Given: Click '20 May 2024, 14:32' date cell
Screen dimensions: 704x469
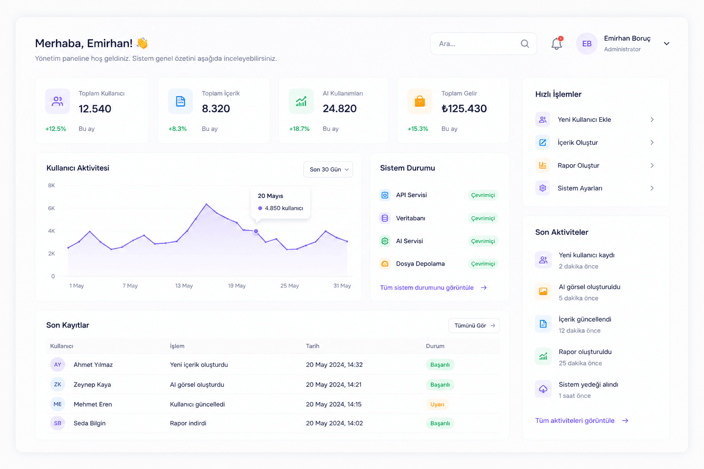Looking at the screenshot, I should click(x=334, y=365).
